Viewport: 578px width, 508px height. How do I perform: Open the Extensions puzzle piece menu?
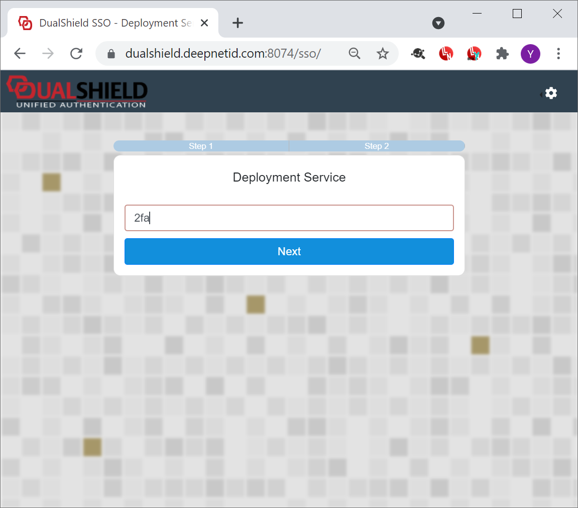pyautogui.click(x=502, y=54)
